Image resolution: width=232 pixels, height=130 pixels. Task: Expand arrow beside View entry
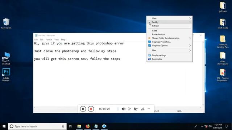(190, 18)
